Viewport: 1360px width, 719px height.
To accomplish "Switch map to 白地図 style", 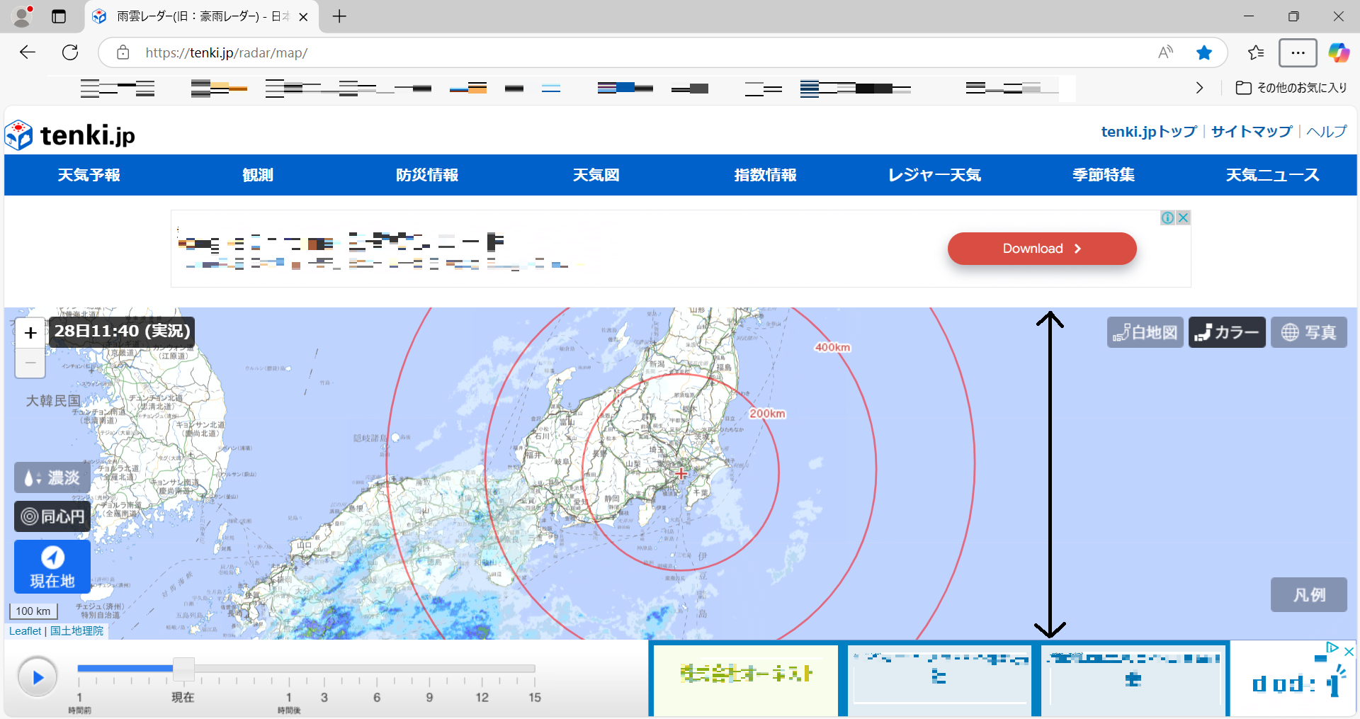I will click(x=1145, y=332).
